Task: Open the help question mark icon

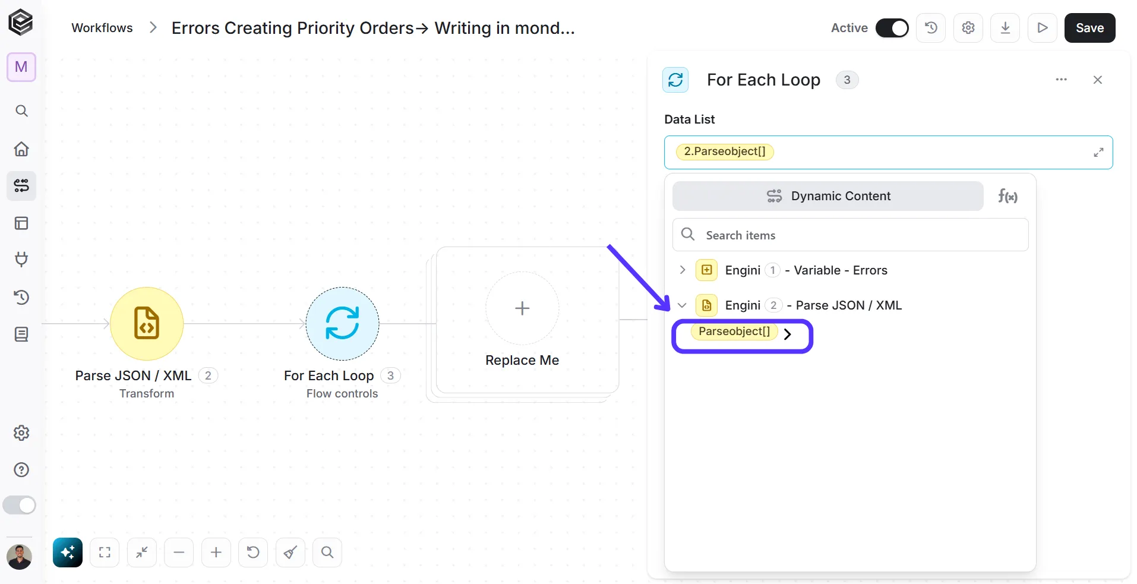Action: click(x=21, y=470)
